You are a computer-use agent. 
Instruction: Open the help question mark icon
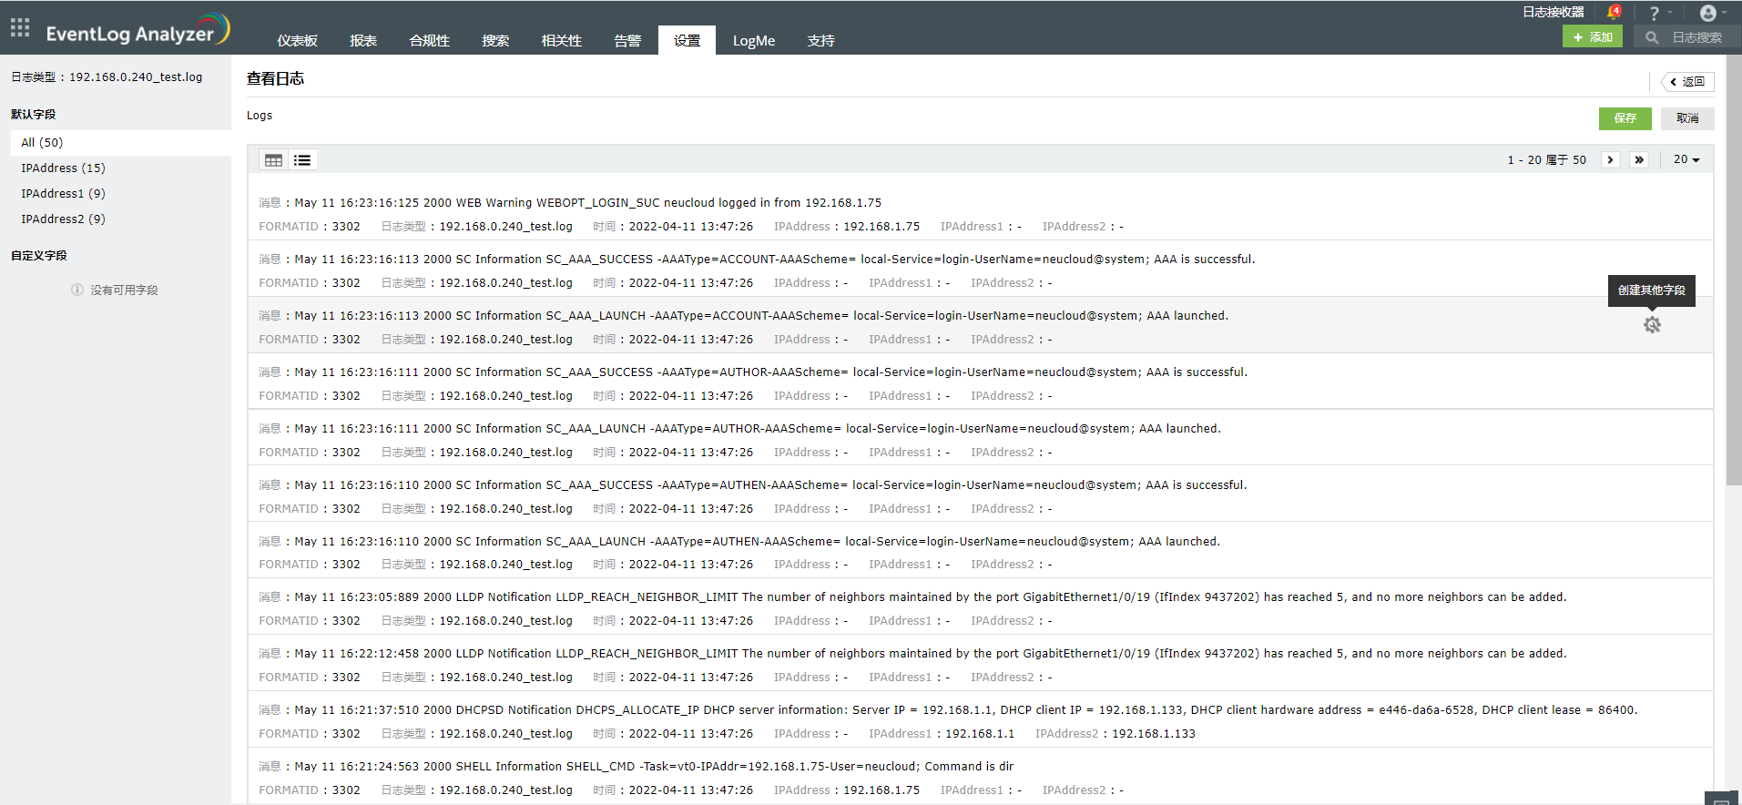click(1655, 14)
